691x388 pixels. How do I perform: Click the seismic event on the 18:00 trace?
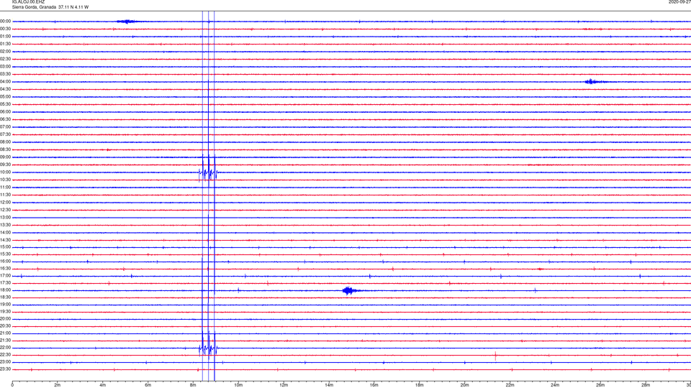(351, 290)
